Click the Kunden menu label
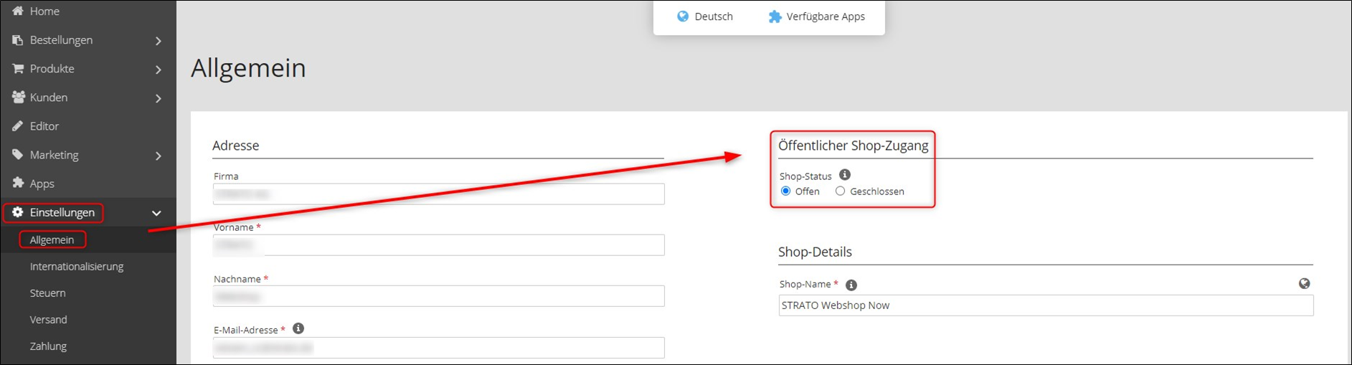 (x=49, y=98)
